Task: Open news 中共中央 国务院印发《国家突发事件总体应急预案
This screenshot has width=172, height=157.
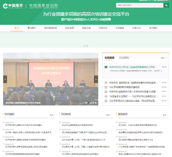Action: pos(133,83)
